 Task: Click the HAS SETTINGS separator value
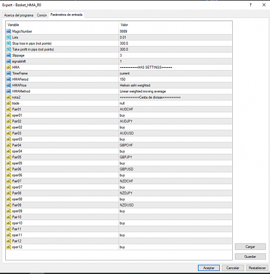pos(146,67)
